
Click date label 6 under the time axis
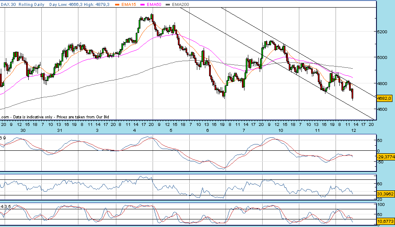point(207,131)
